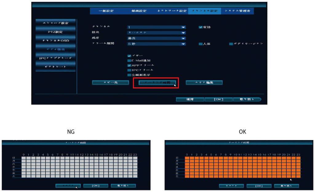Expand the チャンネル dropdown showing 1
Image resolution: width=315 pixels, height=193 pixels.
coord(157,27)
